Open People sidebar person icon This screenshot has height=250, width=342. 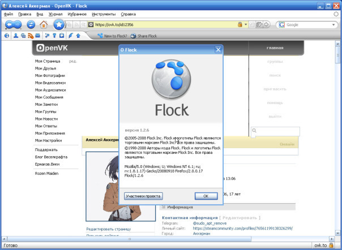point(16,36)
